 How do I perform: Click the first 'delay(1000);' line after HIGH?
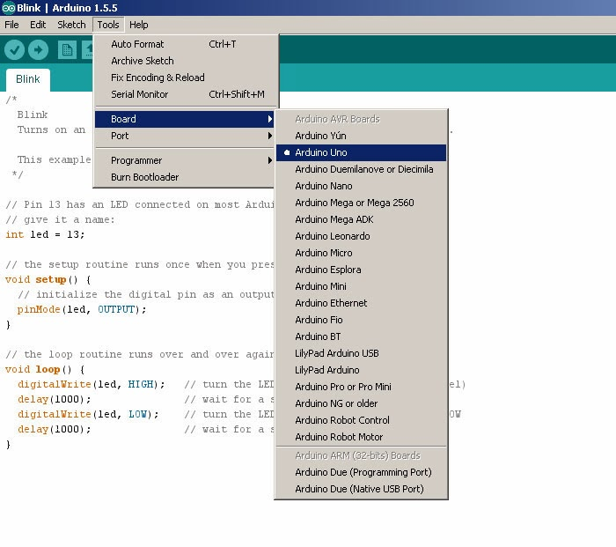pos(55,400)
